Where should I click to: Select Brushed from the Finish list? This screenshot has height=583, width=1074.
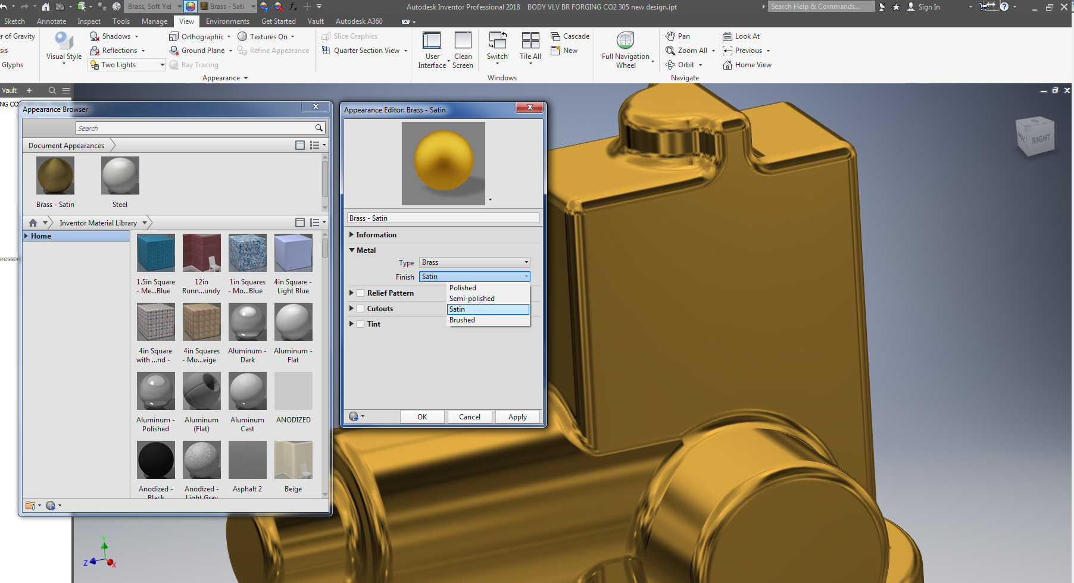click(x=463, y=319)
